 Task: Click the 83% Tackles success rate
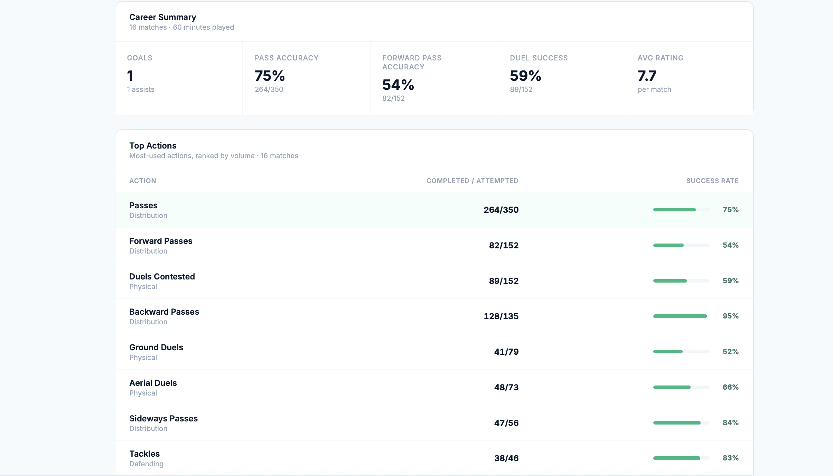pos(730,458)
